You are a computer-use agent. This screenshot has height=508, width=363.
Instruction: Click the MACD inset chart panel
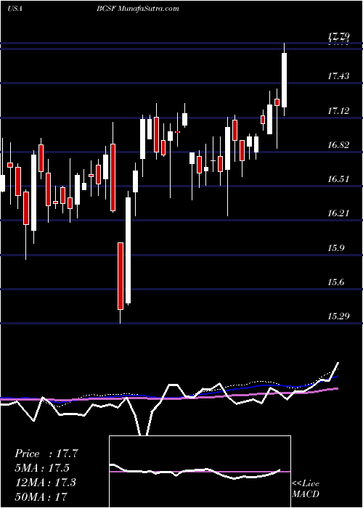(200, 472)
